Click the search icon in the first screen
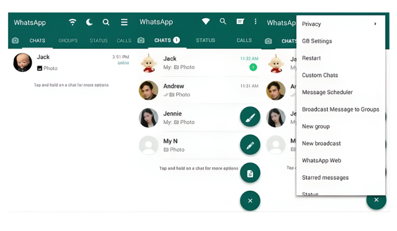 tap(106, 22)
